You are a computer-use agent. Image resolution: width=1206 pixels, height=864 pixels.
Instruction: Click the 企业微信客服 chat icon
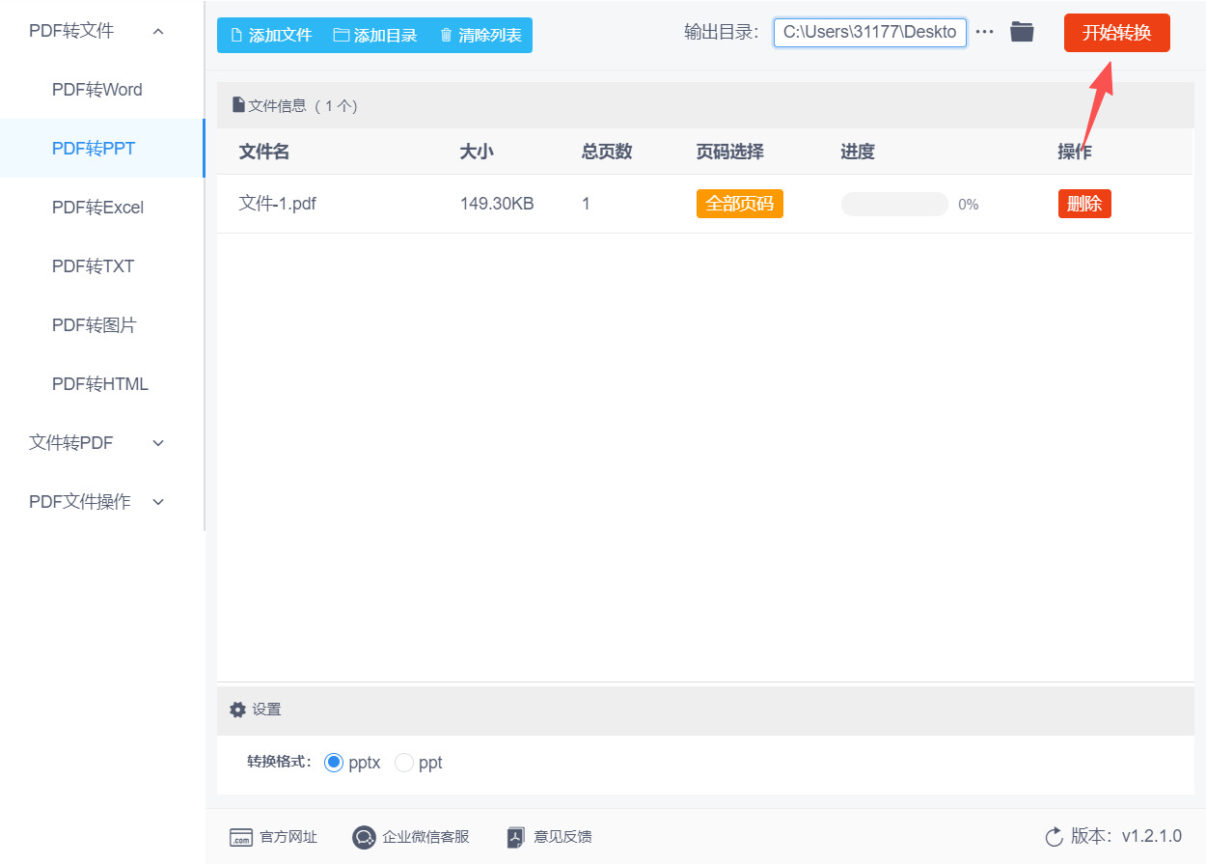click(x=364, y=837)
